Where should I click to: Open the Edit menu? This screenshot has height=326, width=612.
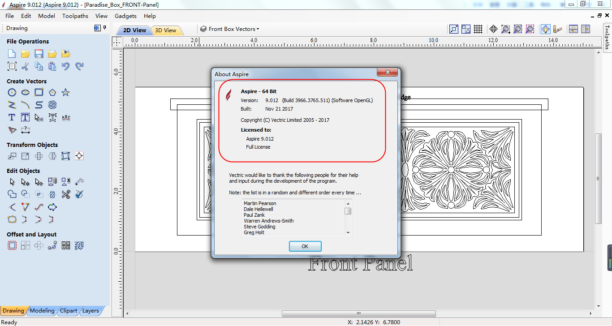pyautogui.click(x=26, y=16)
